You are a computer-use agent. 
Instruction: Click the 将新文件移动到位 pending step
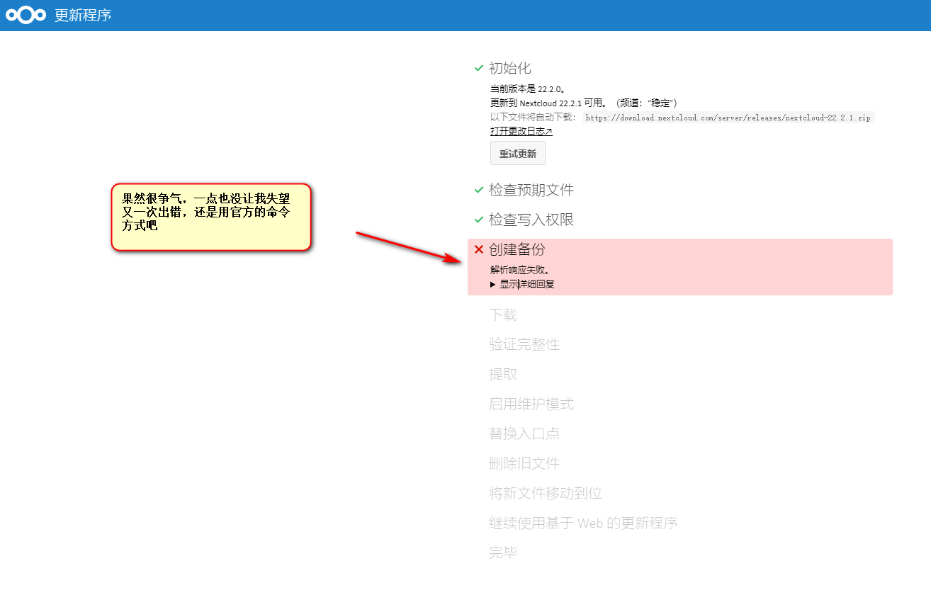[x=546, y=494]
